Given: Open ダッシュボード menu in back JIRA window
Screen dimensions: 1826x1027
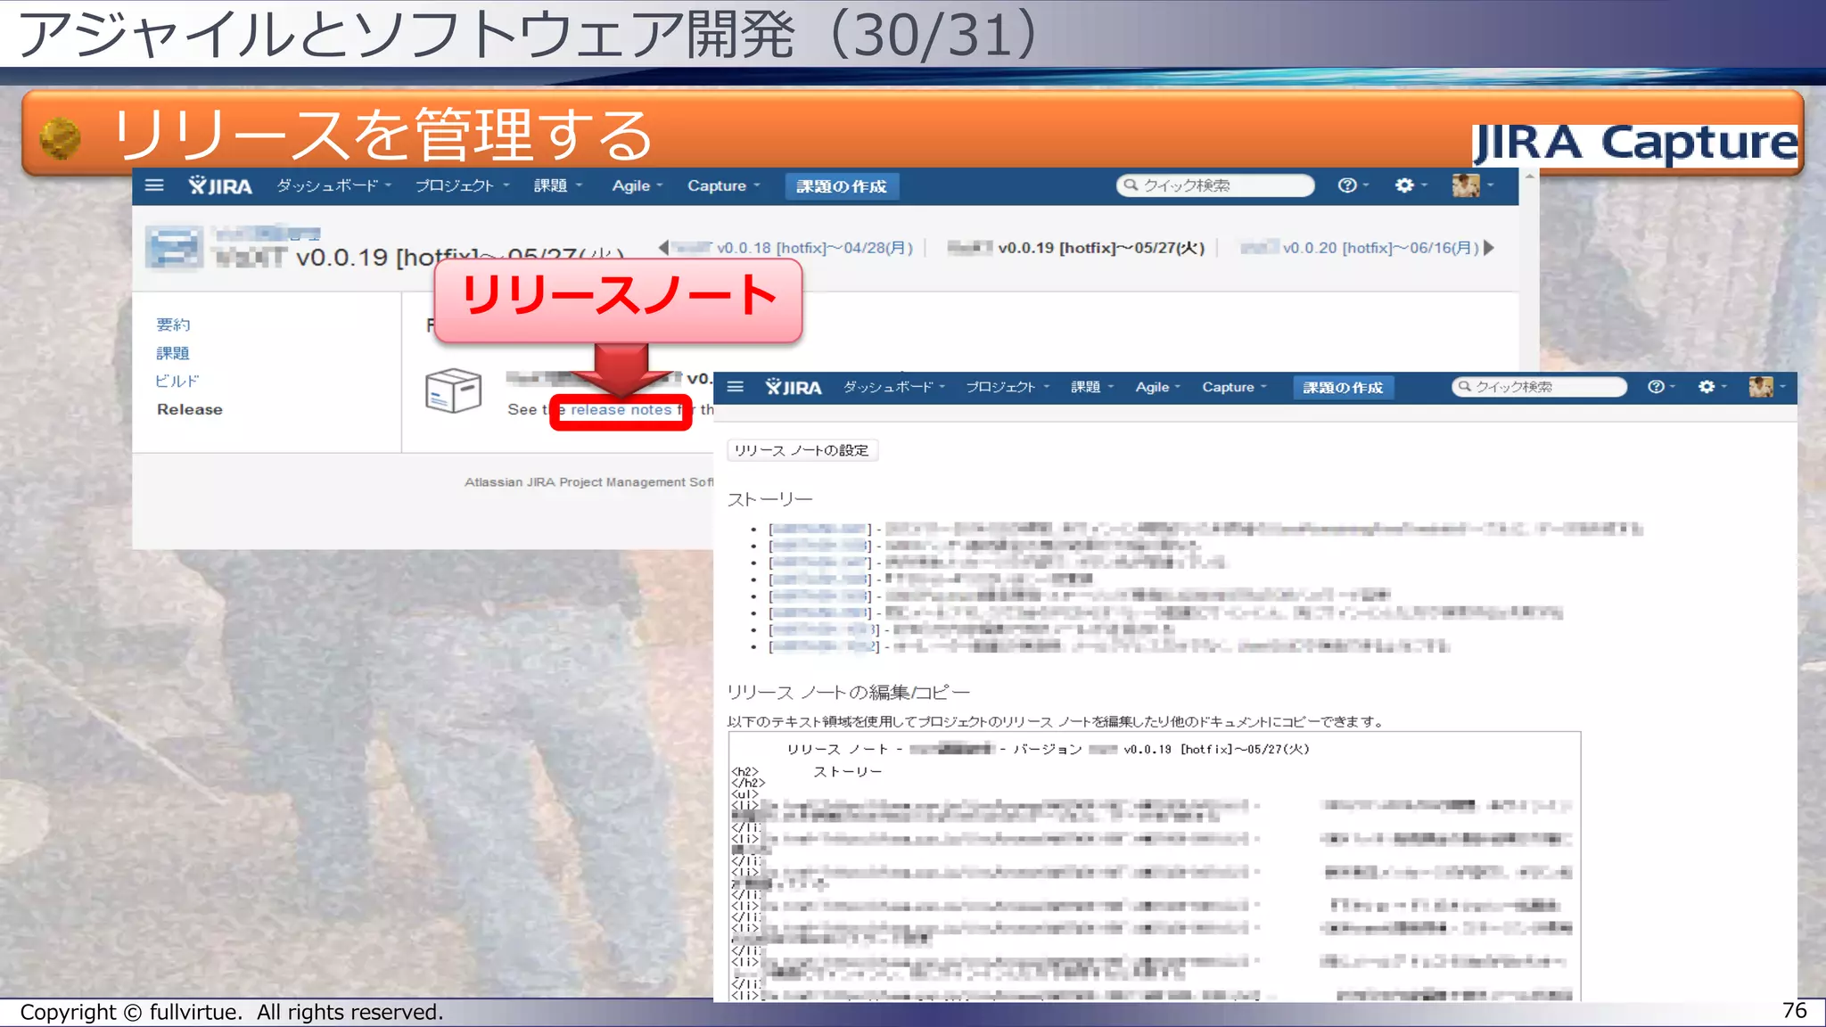Looking at the screenshot, I should point(333,185).
